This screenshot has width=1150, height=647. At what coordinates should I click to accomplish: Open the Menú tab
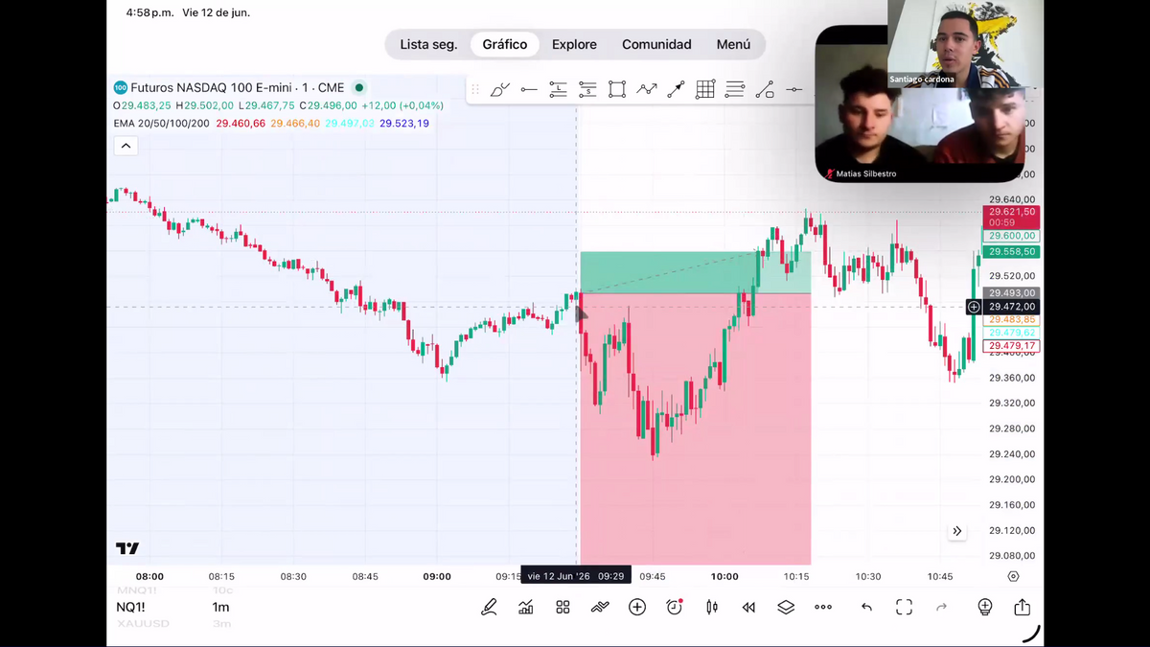(x=733, y=44)
